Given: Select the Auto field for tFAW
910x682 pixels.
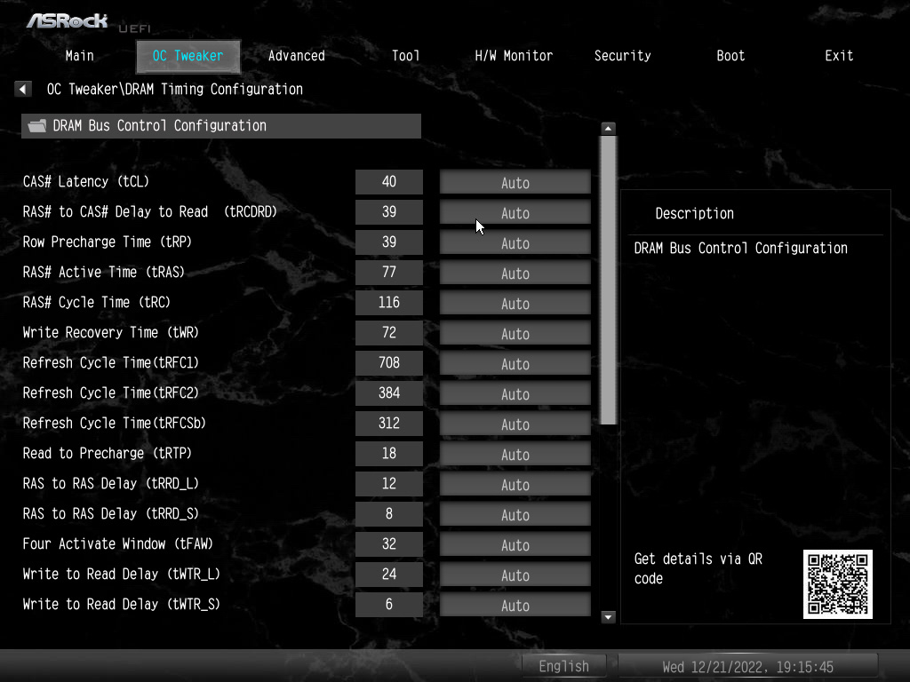Looking at the screenshot, I should (515, 545).
